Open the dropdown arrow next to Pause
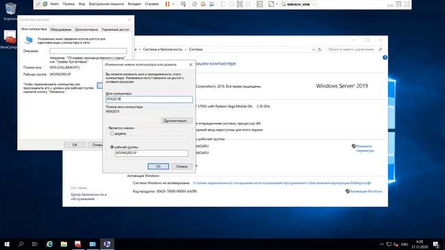The height and width of the screenshot is (250, 445). (173, 4)
